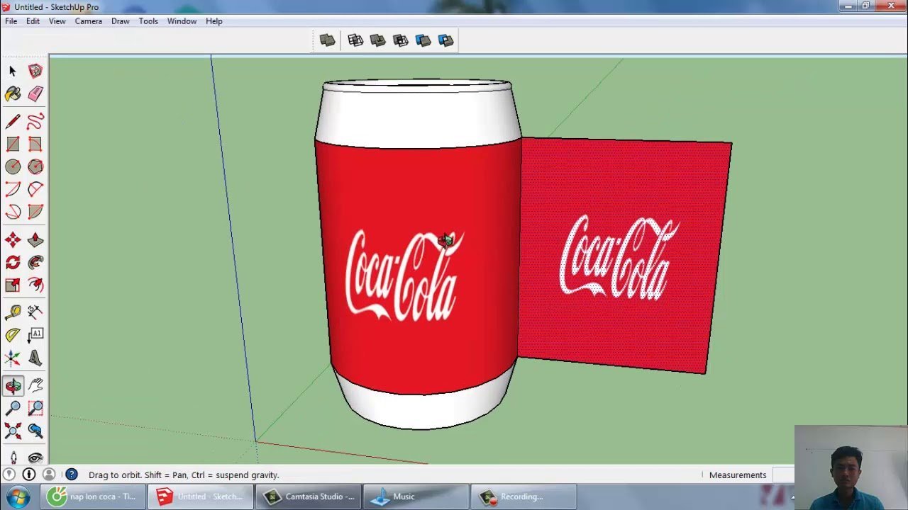Select the Push/Pull tool
Viewport: 908px width, 510px height.
pos(35,240)
